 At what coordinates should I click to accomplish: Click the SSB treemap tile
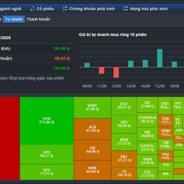(179, 147)
